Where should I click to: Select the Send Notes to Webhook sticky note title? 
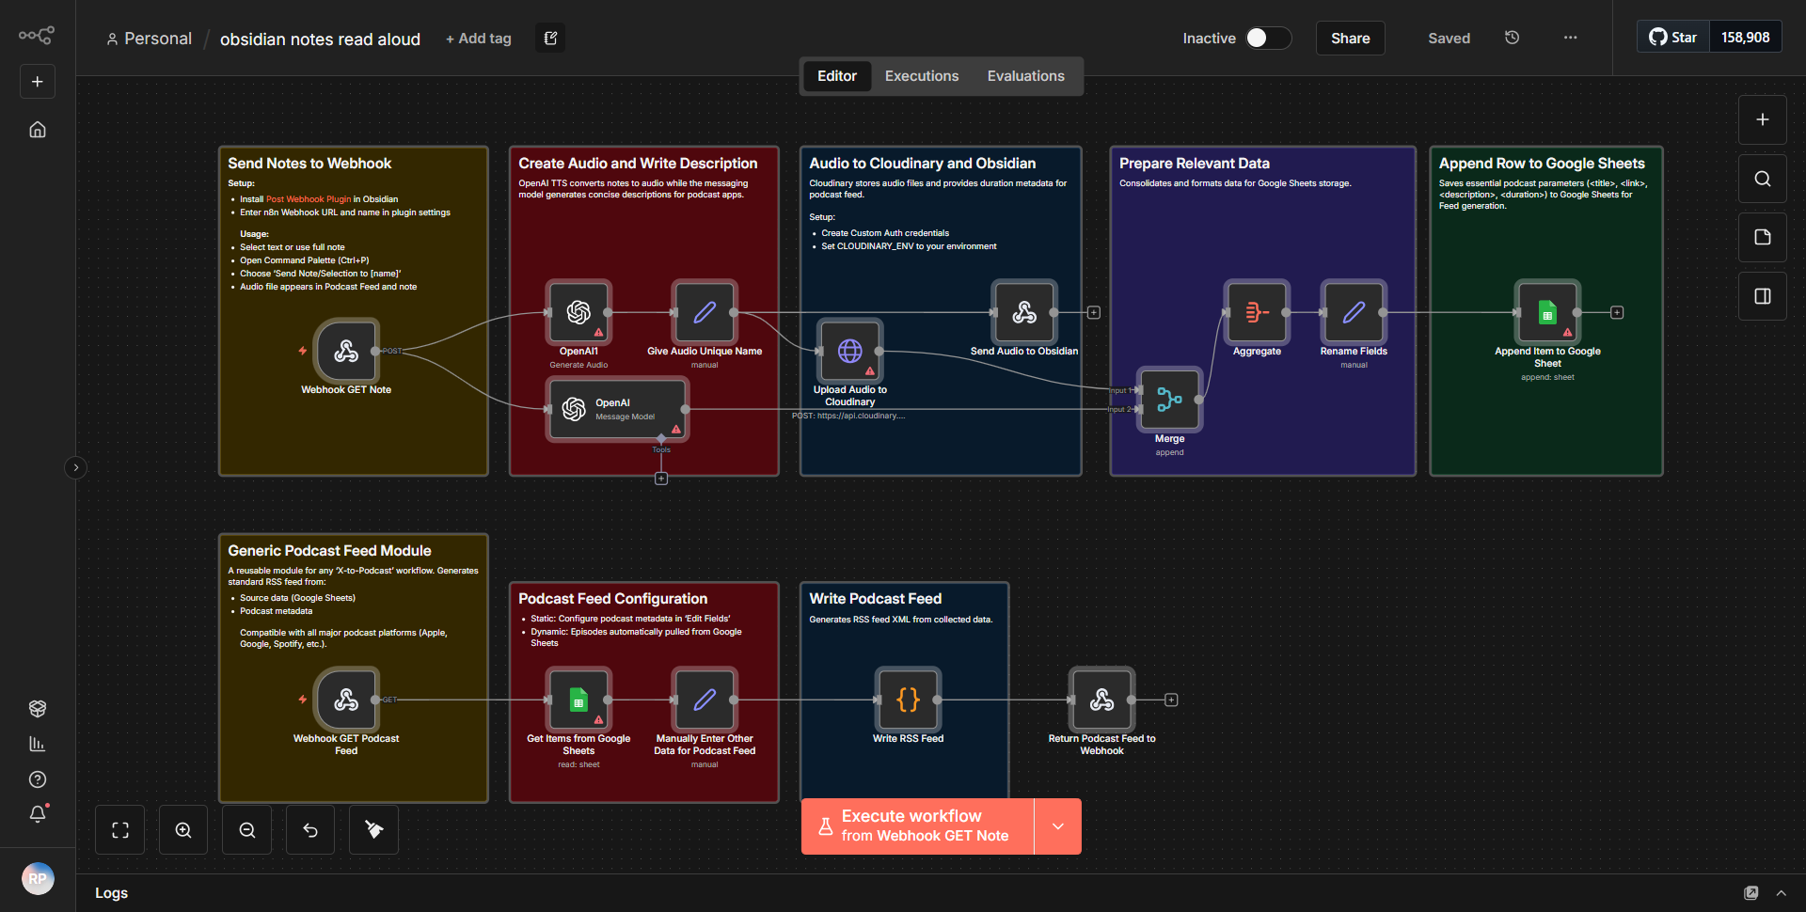pyautogui.click(x=309, y=164)
